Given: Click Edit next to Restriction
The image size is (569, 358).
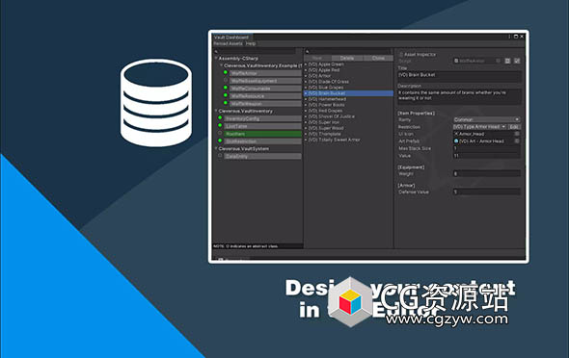Looking at the screenshot, I should (514, 127).
